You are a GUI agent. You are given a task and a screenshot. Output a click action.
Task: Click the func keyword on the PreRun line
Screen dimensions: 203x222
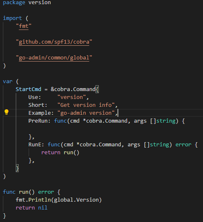pos(60,121)
